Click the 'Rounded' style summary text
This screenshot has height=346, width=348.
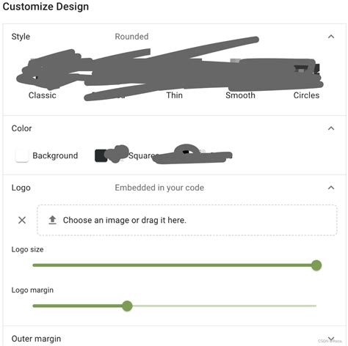(131, 37)
